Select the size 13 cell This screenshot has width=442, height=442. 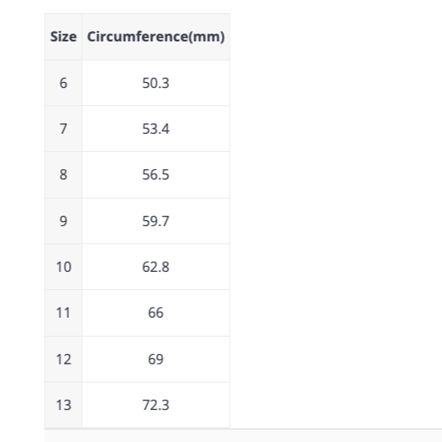click(x=63, y=405)
